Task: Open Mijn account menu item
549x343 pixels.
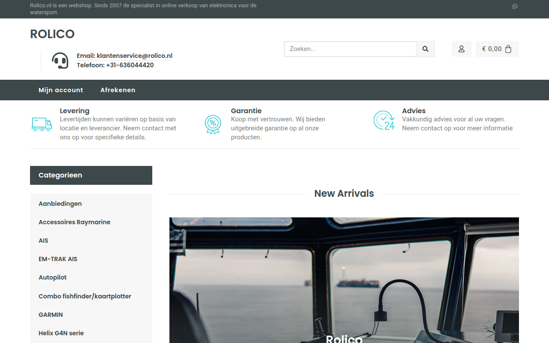Action: [61, 90]
